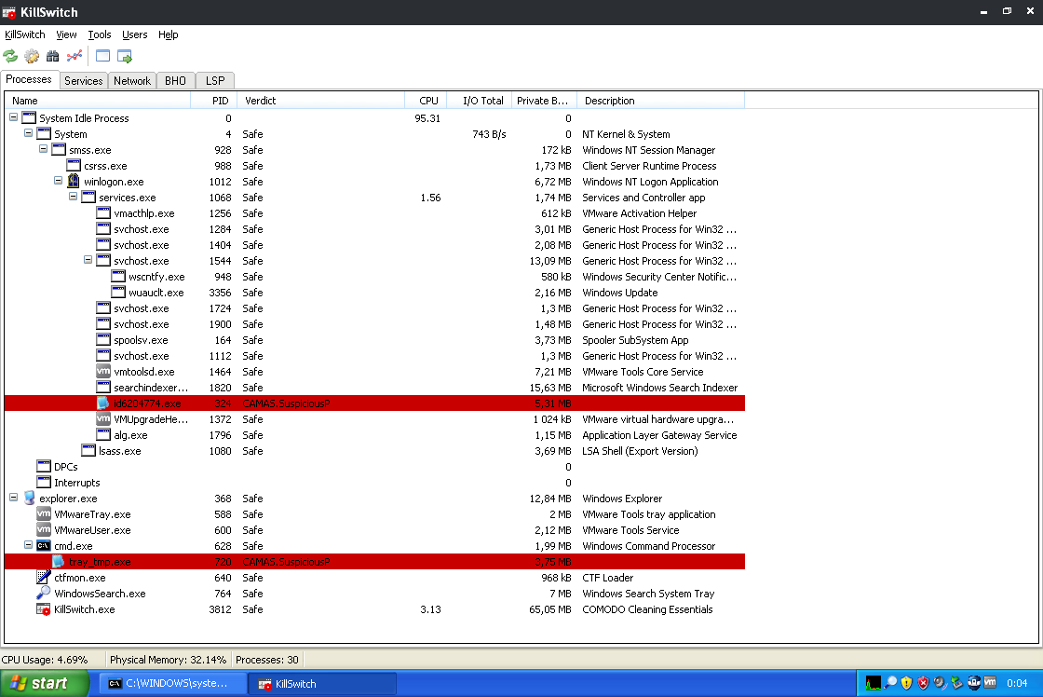This screenshot has height=697, width=1043.
Task: Switch to C:\WINDOWS\syste... taskbar window
Action: pos(172,684)
